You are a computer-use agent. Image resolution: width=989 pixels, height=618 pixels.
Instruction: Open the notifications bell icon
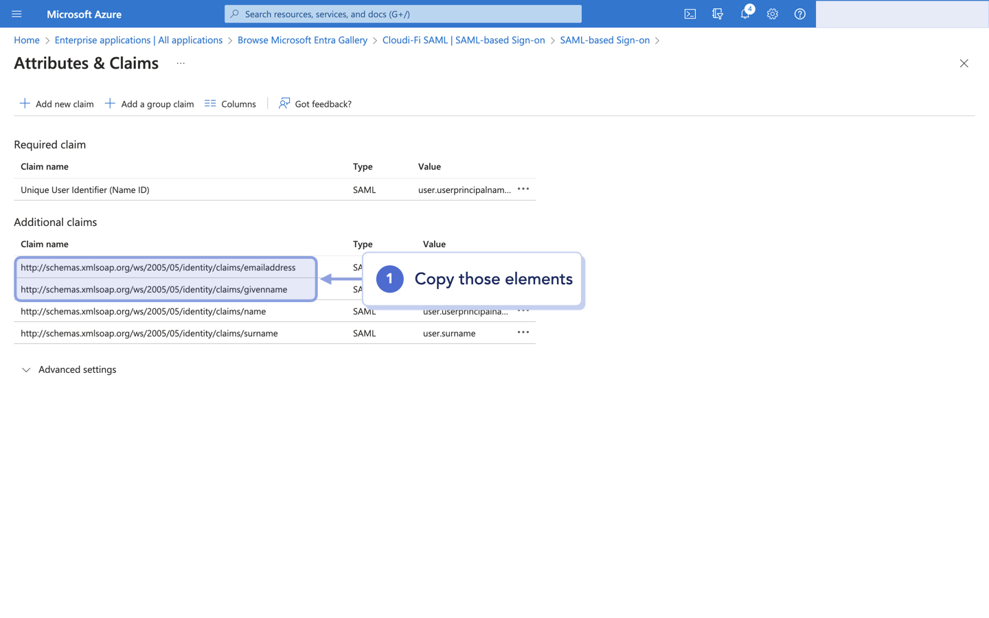(x=744, y=14)
